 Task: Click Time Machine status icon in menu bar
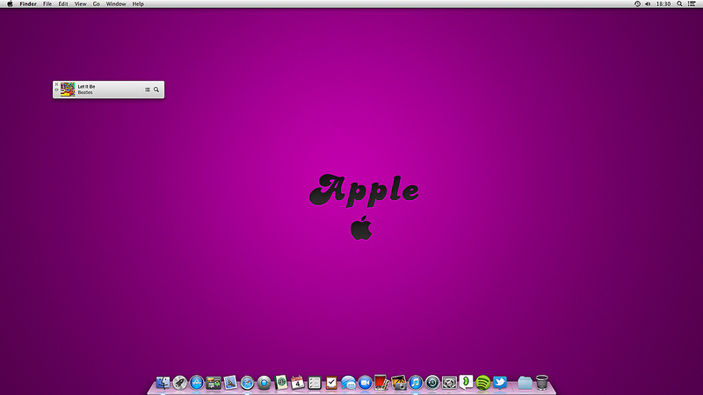click(x=637, y=4)
